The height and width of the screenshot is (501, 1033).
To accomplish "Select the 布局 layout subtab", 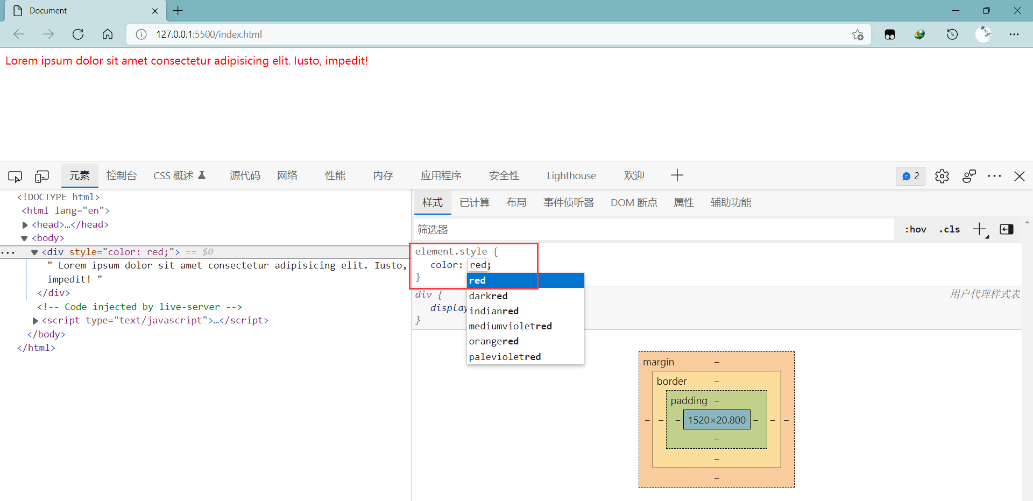I will 516,203.
